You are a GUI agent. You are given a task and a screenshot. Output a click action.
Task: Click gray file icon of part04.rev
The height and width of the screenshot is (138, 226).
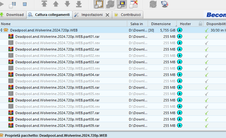pyautogui.click(x=11, y=81)
